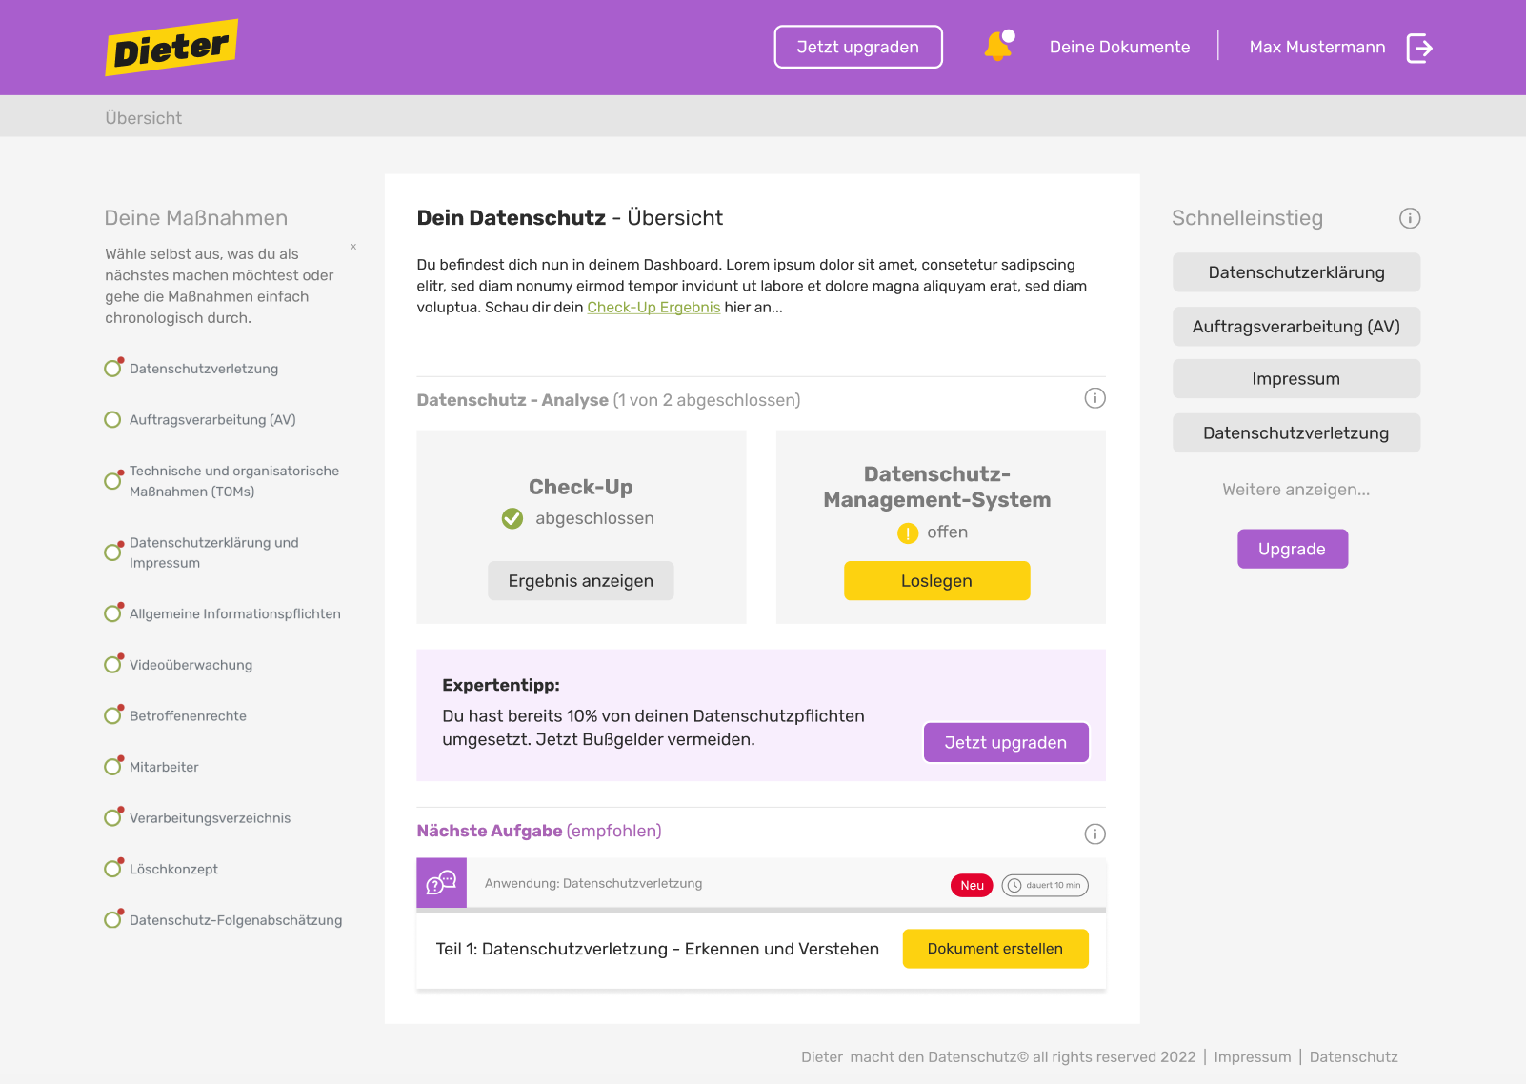Open the Deine Dokumente menu item
This screenshot has width=1526, height=1084.
(1119, 48)
